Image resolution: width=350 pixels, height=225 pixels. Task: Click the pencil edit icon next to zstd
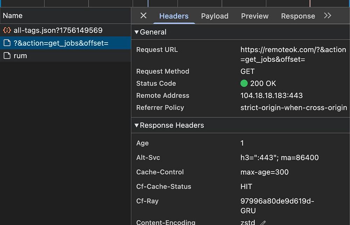pos(263,223)
